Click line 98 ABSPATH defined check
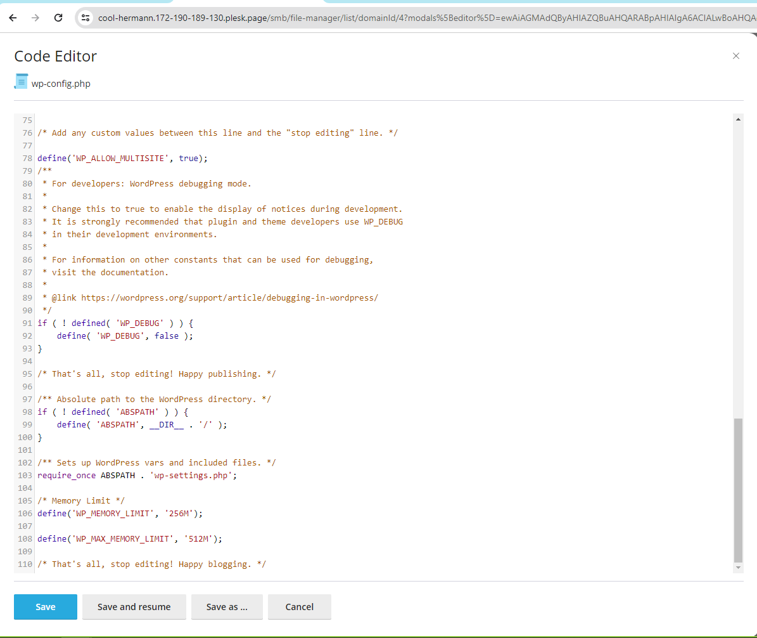Screen dimensions: 757x638 (113, 412)
